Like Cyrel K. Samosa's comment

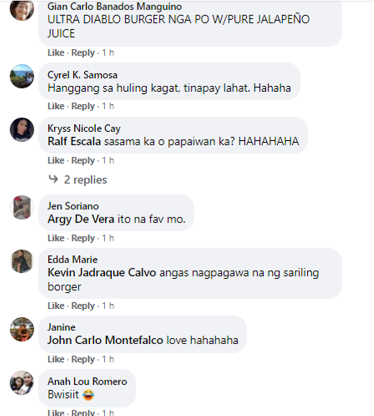point(56,106)
